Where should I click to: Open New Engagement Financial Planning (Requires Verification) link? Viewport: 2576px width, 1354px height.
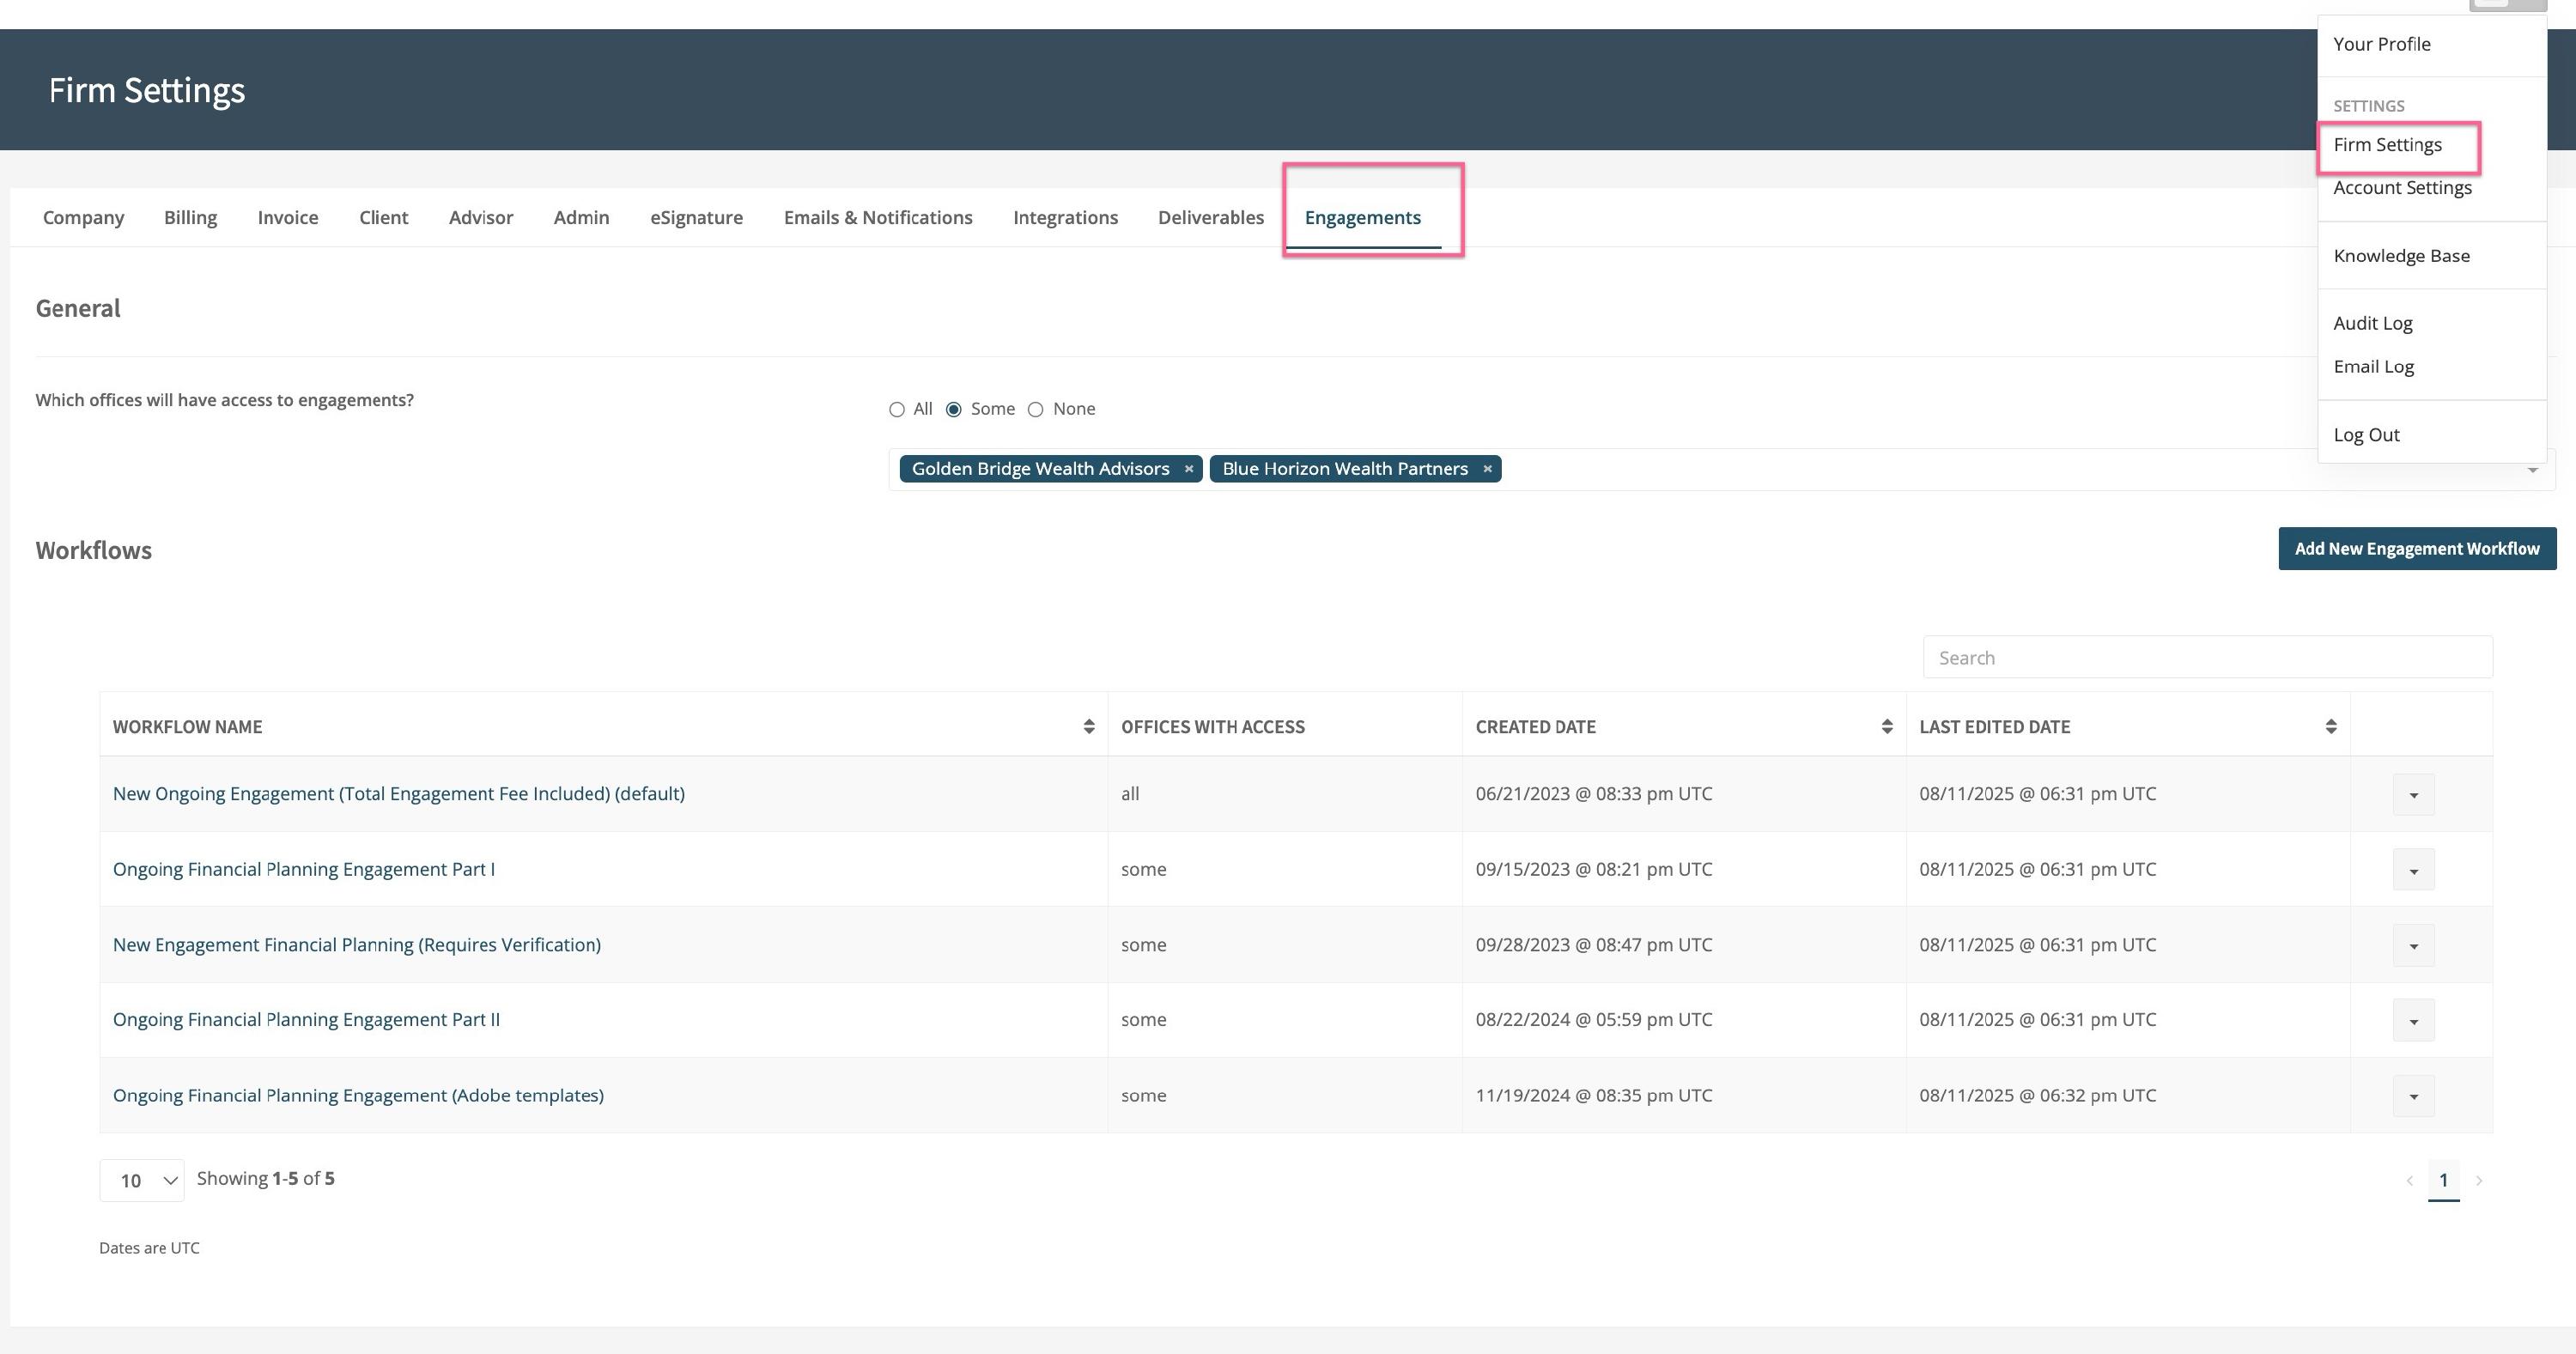357,945
